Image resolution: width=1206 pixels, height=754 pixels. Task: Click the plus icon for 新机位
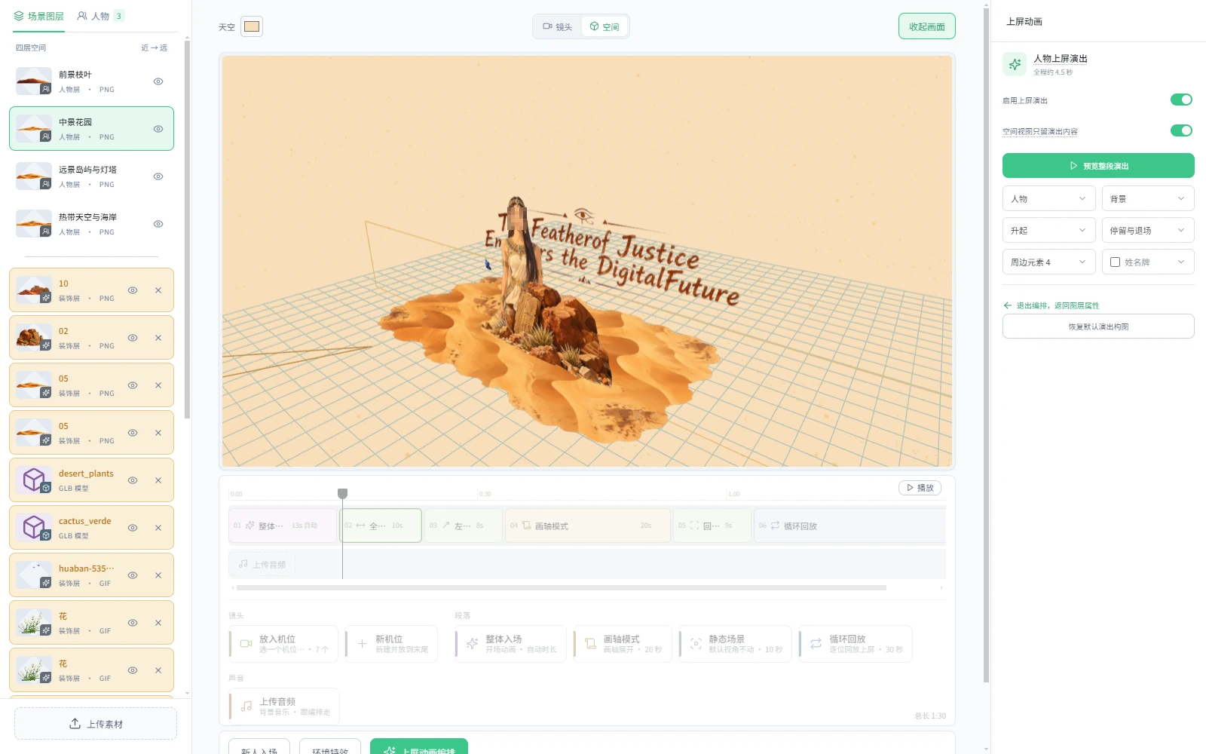(362, 643)
